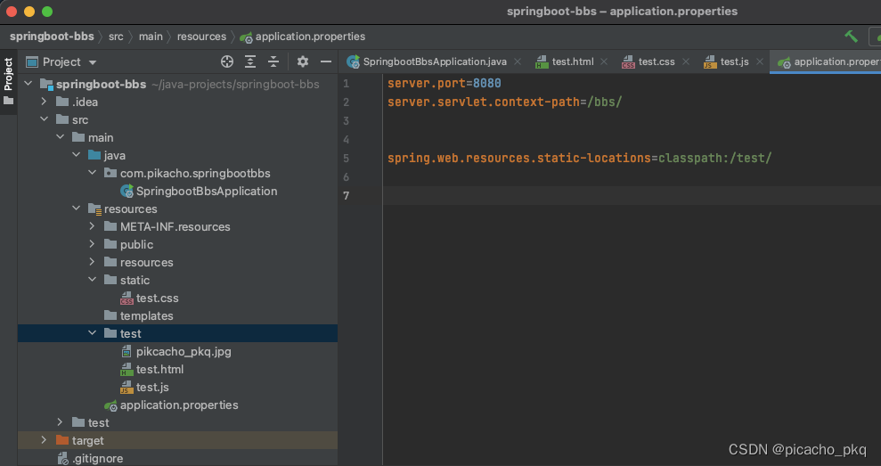
Task: Click line number 5 in the gutter
Action: click(347, 159)
